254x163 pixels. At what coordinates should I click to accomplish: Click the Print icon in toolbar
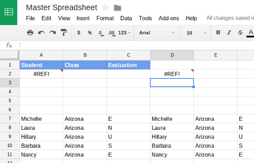tap(30, 33)
